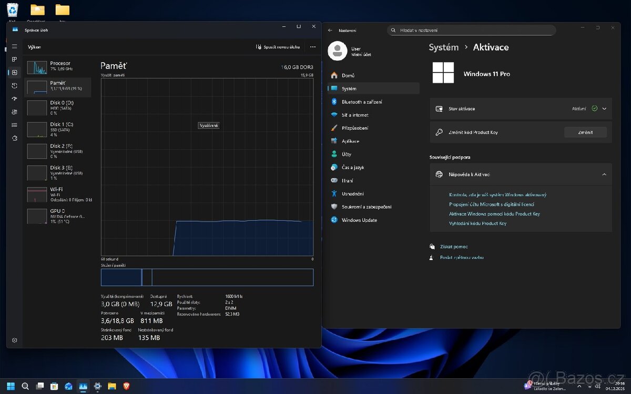The height and width of the screenshot is (394, 631).
Task: Click the Settings search field
Action: (x=472, y=30)
